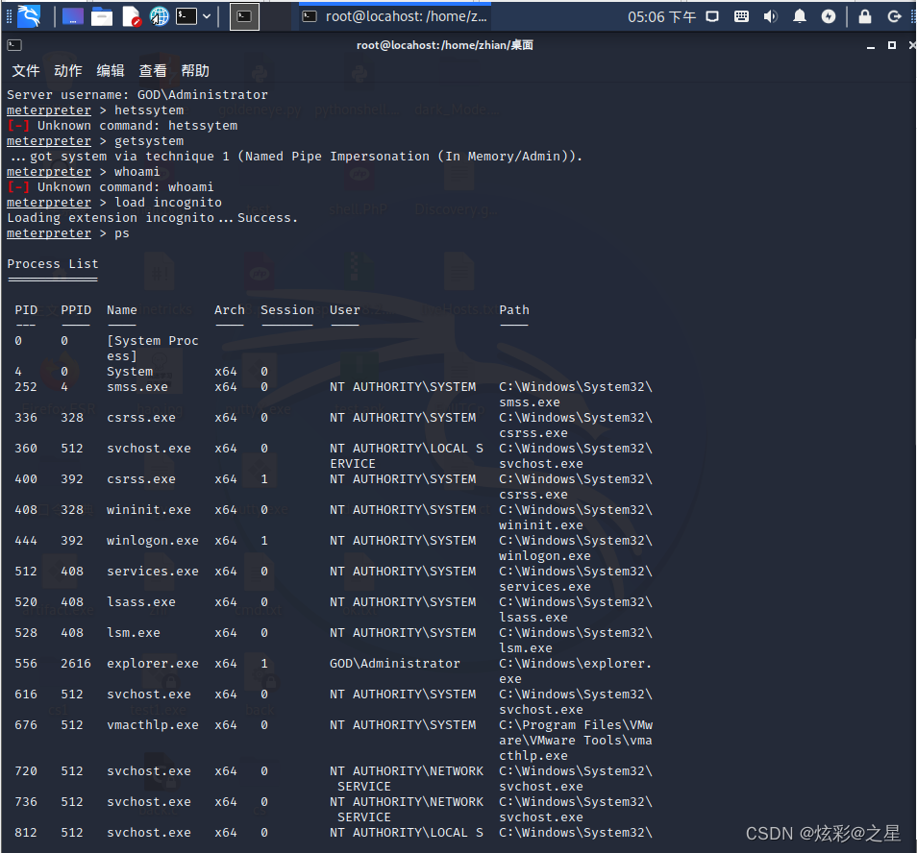Viewport: 917px width, 853px height.
Task: Open the display settings tray icon
Action: pos(711,16)
